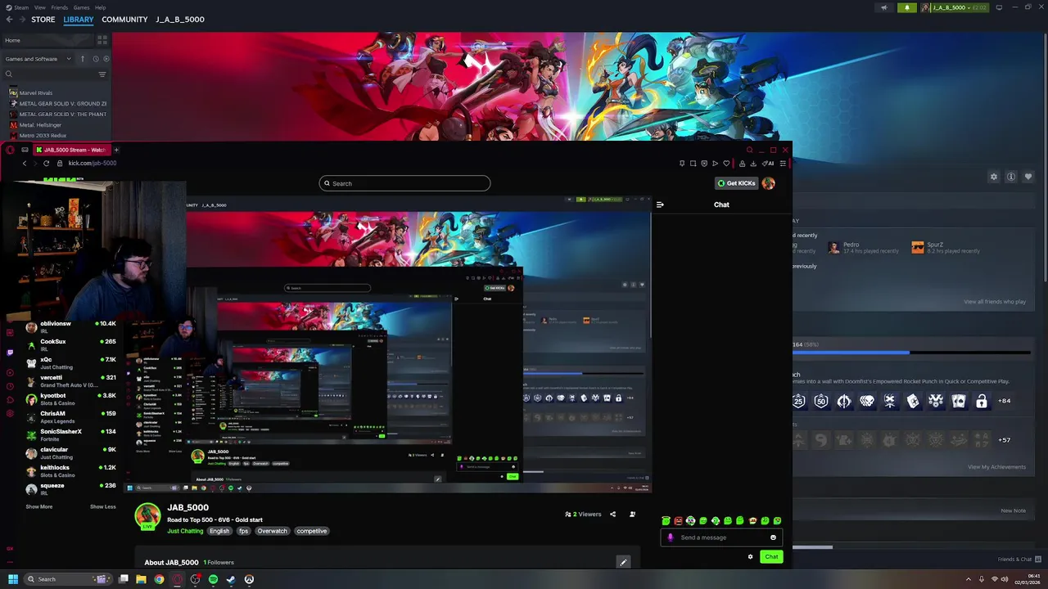Select Marvel Rivals in Steam library
Viewport: 1048px width, 589px height.
click(35, 93)
